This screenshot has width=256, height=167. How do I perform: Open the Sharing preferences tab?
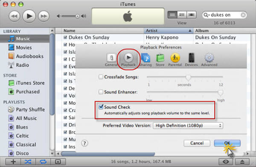(146, 60)
